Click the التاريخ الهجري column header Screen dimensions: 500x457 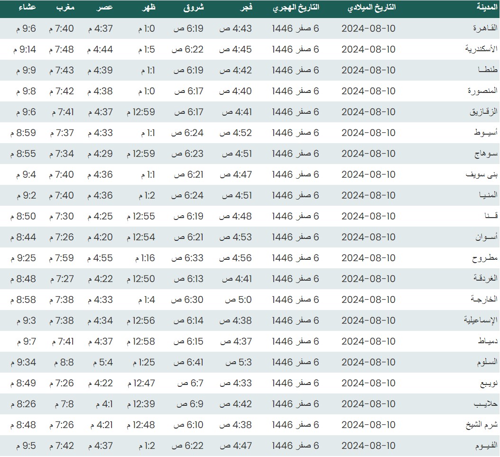(x=296, y=8)
